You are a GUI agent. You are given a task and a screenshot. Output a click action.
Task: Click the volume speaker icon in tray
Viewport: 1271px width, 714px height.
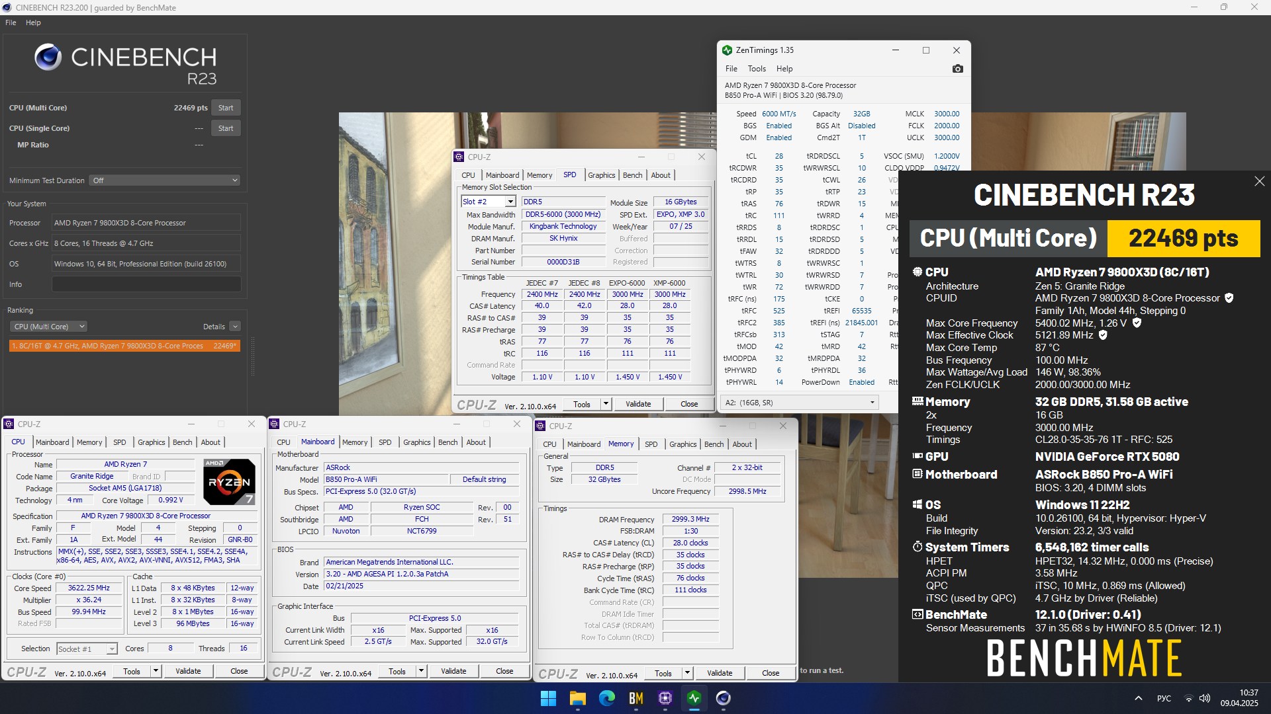click(1205, 698)
